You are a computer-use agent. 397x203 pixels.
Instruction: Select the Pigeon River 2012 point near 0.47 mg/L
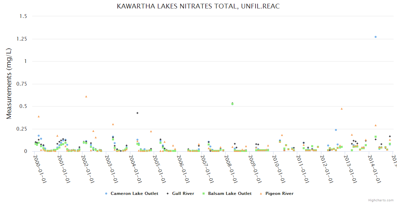point(342,109)
